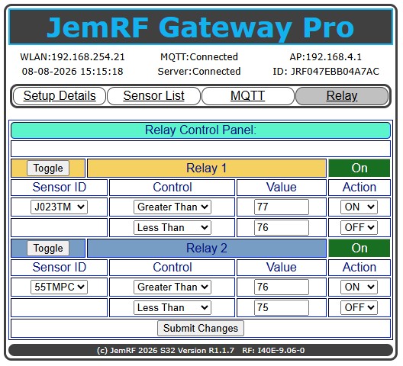Open Relay 2 Less Than control dropdown
This screenshot has width=403, height=366.
(x=172, y=307)
